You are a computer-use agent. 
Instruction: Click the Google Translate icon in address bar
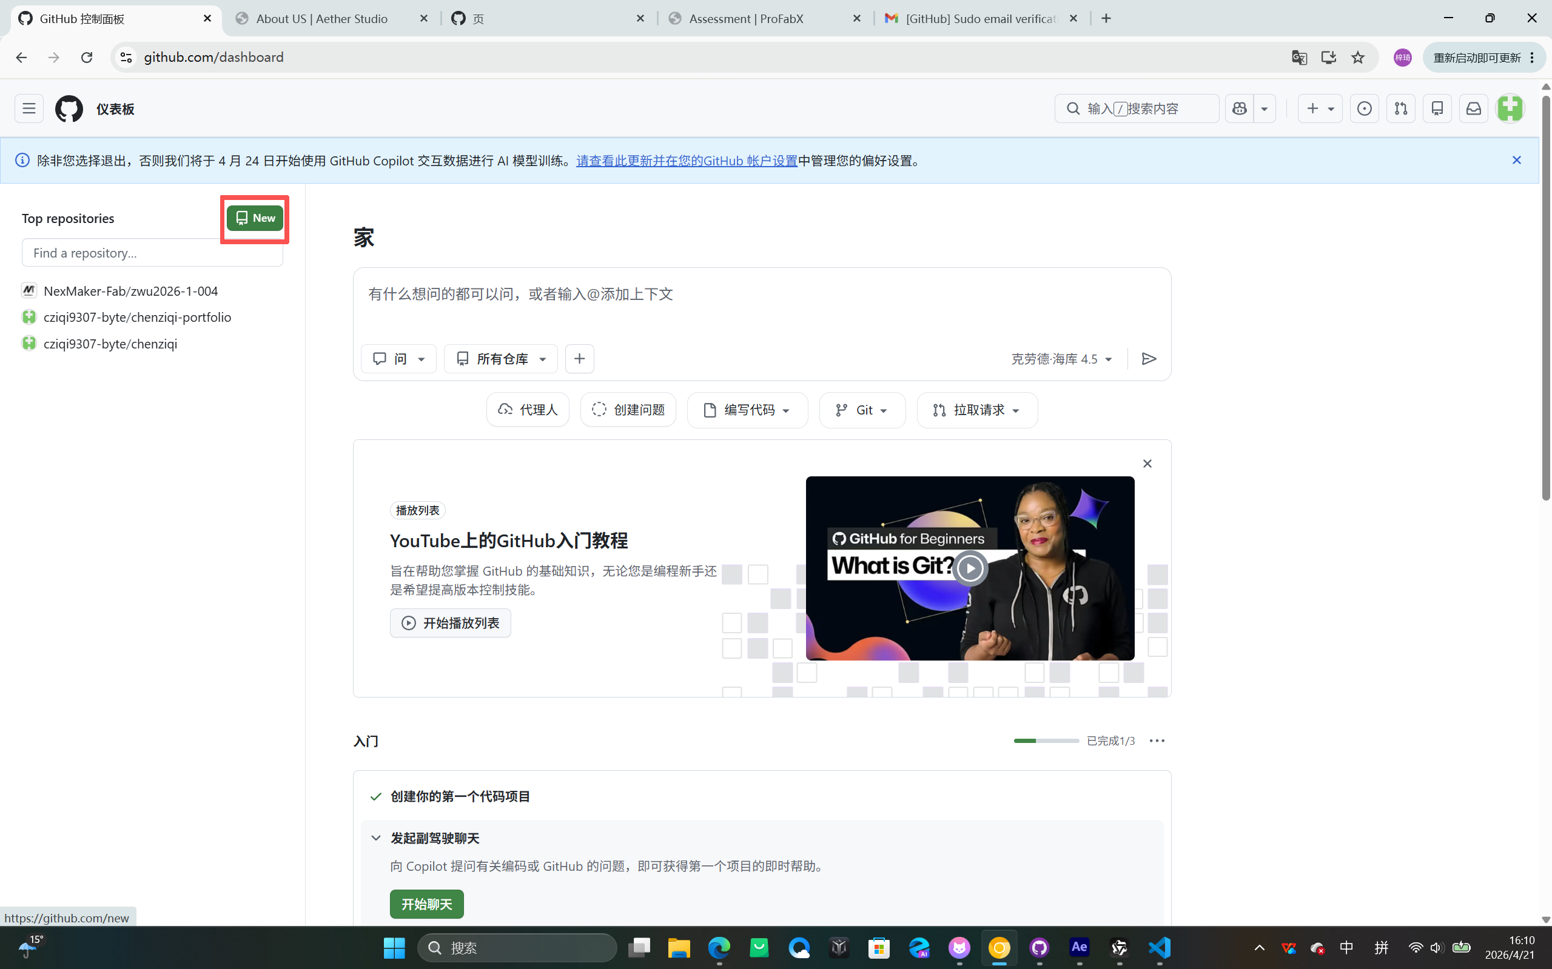pos(1299,57)
